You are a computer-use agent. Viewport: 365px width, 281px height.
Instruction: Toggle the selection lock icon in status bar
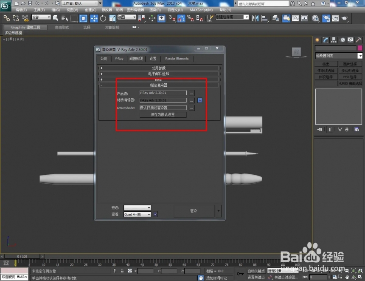tap(122, 271)
